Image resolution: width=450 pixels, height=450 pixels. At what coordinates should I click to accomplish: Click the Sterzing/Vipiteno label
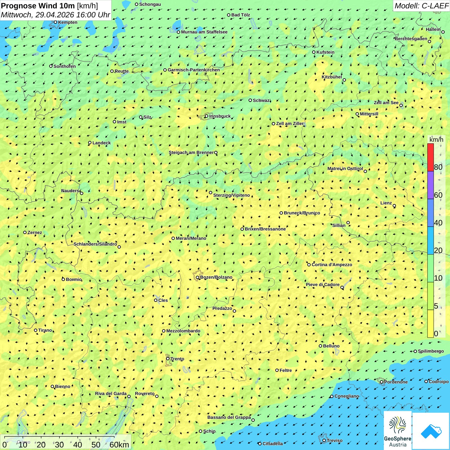[231, 195]
